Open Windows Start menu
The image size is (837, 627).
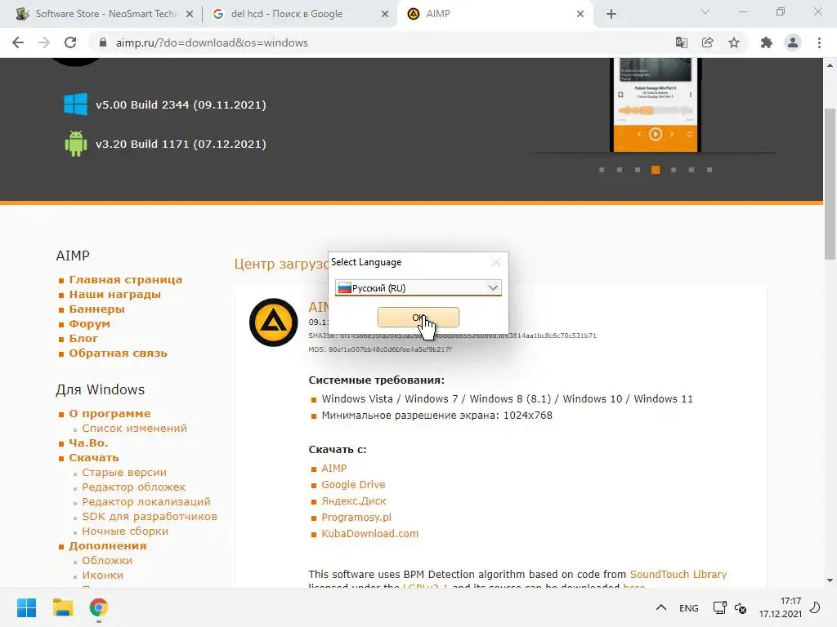coord(27,607)
